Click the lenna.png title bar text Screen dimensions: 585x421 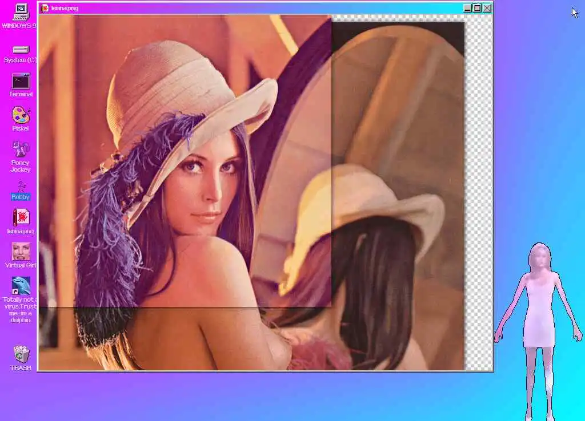[65, 8]
